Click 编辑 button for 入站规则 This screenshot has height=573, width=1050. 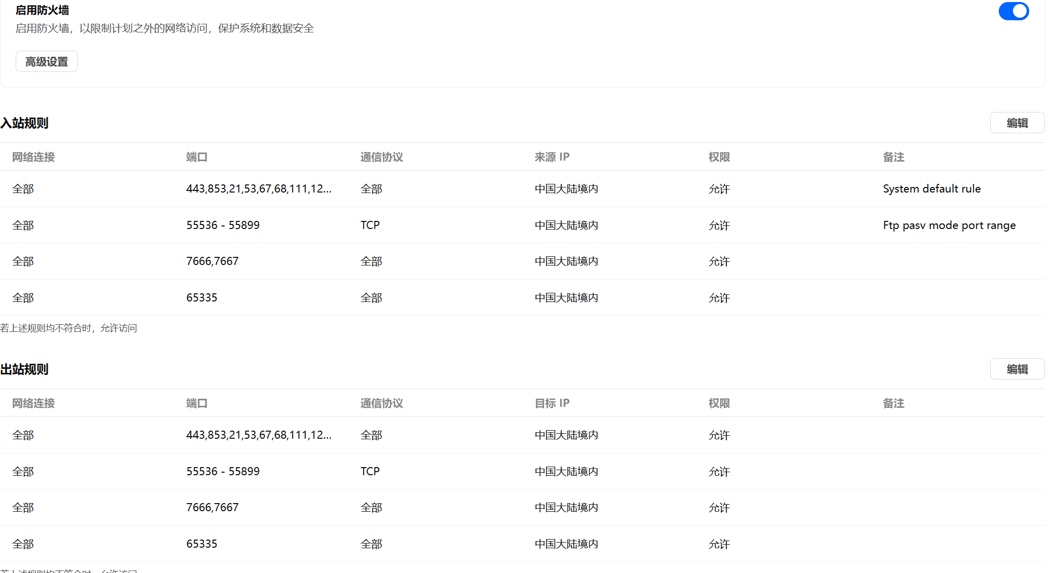[x=1017, y=123]
